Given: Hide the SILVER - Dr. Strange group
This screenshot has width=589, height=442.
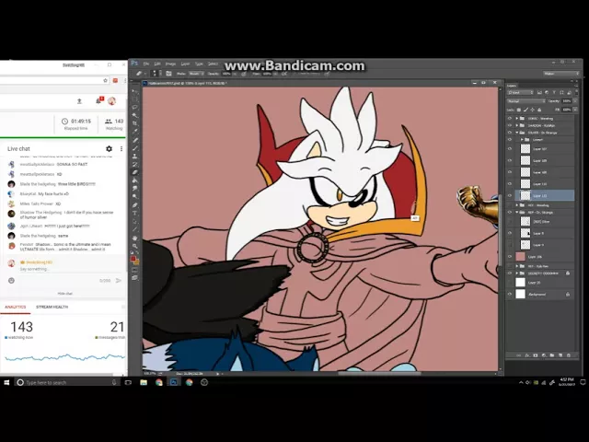Looking at the screenshot, I should pyautogui.click(x=510, y=133).
